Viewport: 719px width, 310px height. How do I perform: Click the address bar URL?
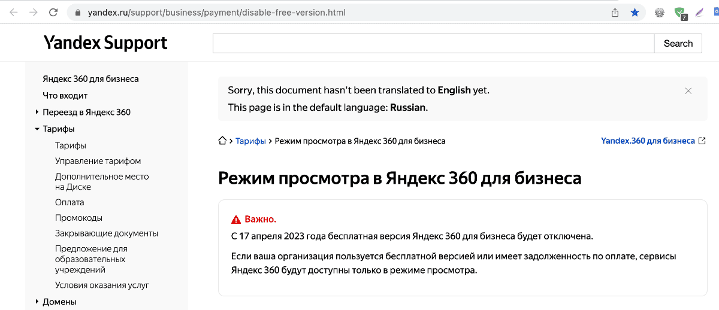[217, 12]
